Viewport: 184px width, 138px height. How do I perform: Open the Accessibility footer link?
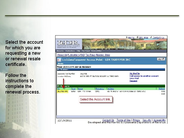click(159, 120)
